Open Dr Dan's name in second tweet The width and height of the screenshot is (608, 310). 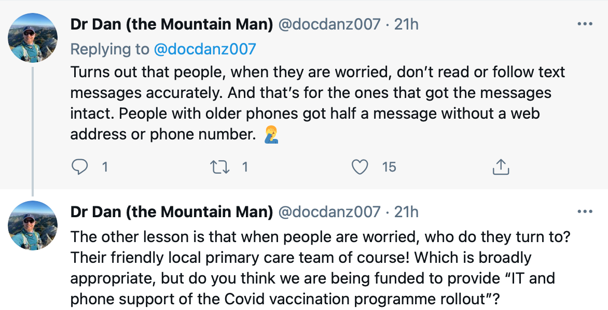[171, 212]
